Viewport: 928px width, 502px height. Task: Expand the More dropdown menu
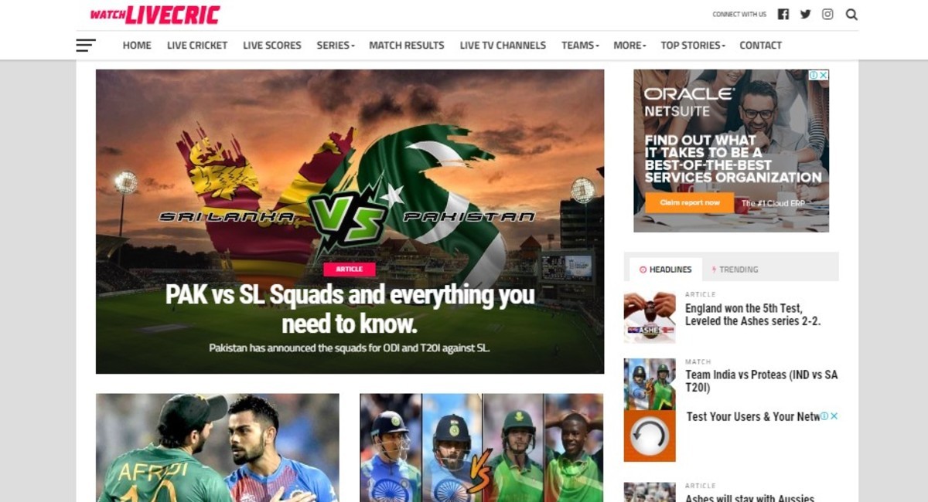(x=629, y=46)
